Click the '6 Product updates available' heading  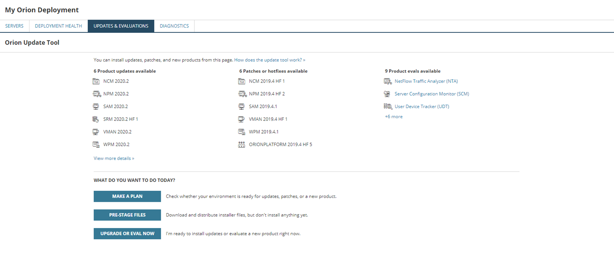125,71
